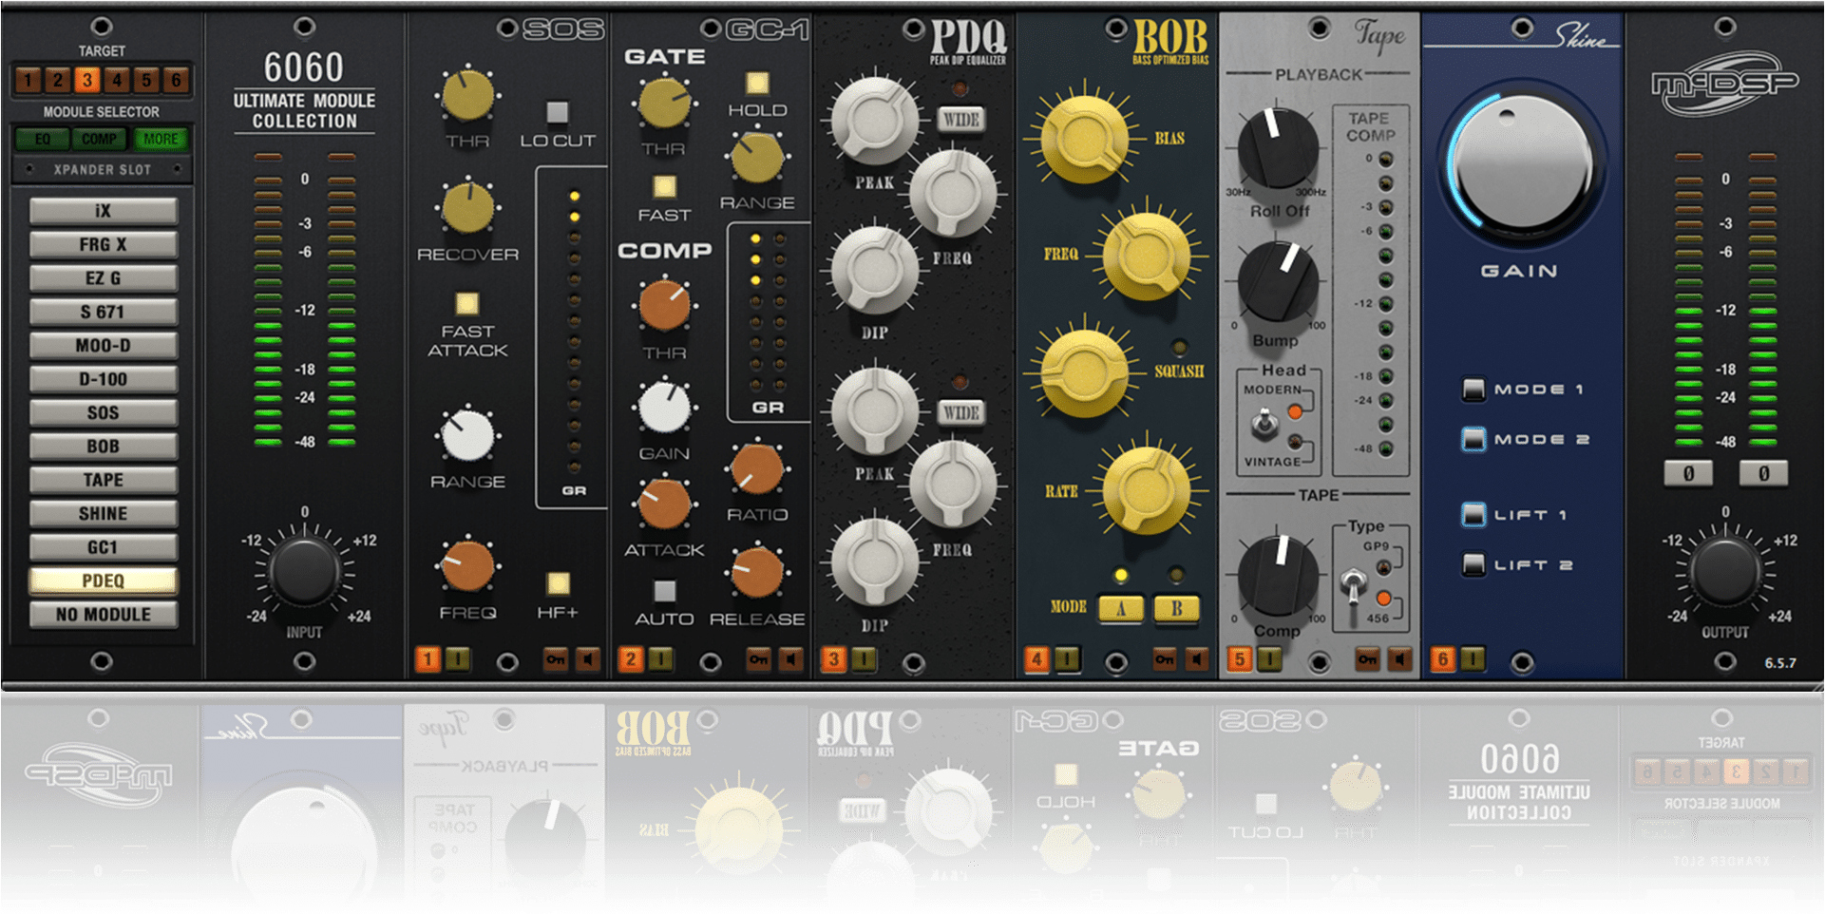Select target slot 3
Image resolution: width=1825 pixels, height=914 pixels.
[x=87, y=81]
